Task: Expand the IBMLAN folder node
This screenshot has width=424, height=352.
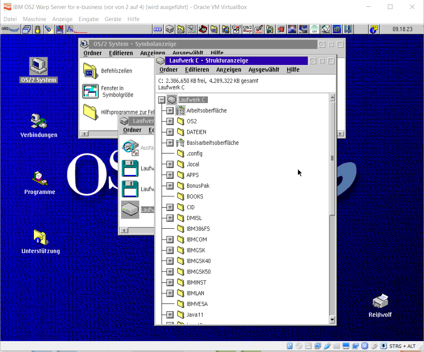Action: (170, 293)
